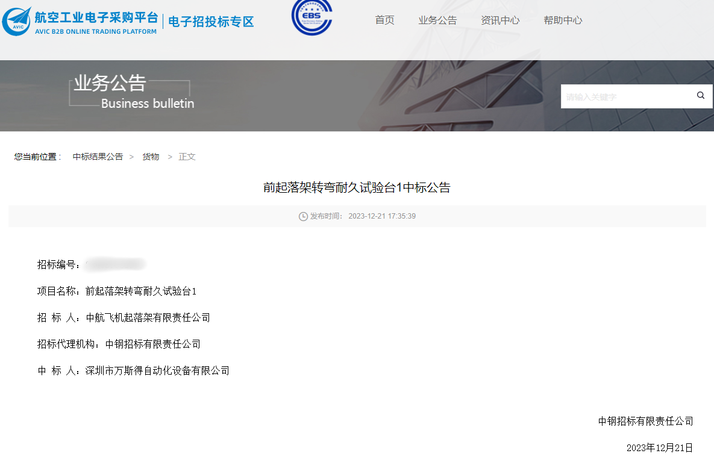This screenshot has width=714, height=471.
Task: Click the agency line 招标代理机构：中钢招标有限责任公司
Action: point(119,344)
